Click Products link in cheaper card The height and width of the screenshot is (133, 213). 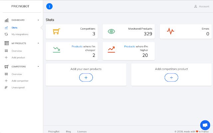77,47
